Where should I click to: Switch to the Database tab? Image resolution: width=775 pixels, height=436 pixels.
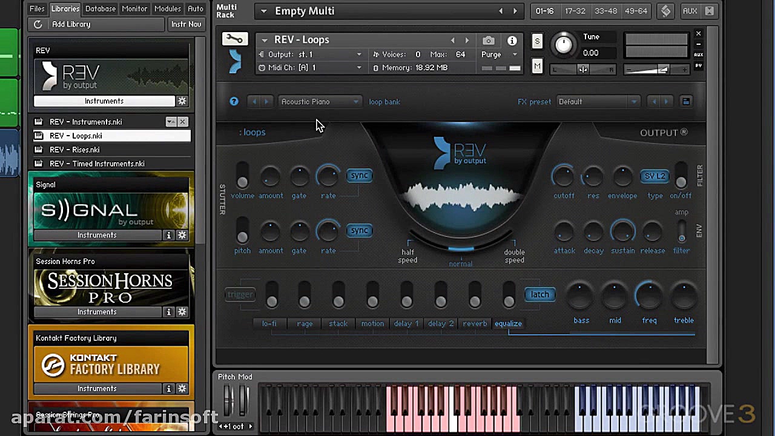tap(100, 8)
